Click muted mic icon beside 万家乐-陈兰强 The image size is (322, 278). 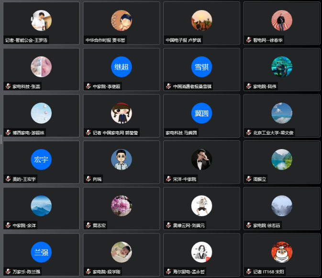8,271
